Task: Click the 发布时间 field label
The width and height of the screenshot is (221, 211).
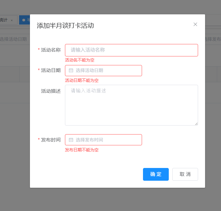Action: coord(51,140)
